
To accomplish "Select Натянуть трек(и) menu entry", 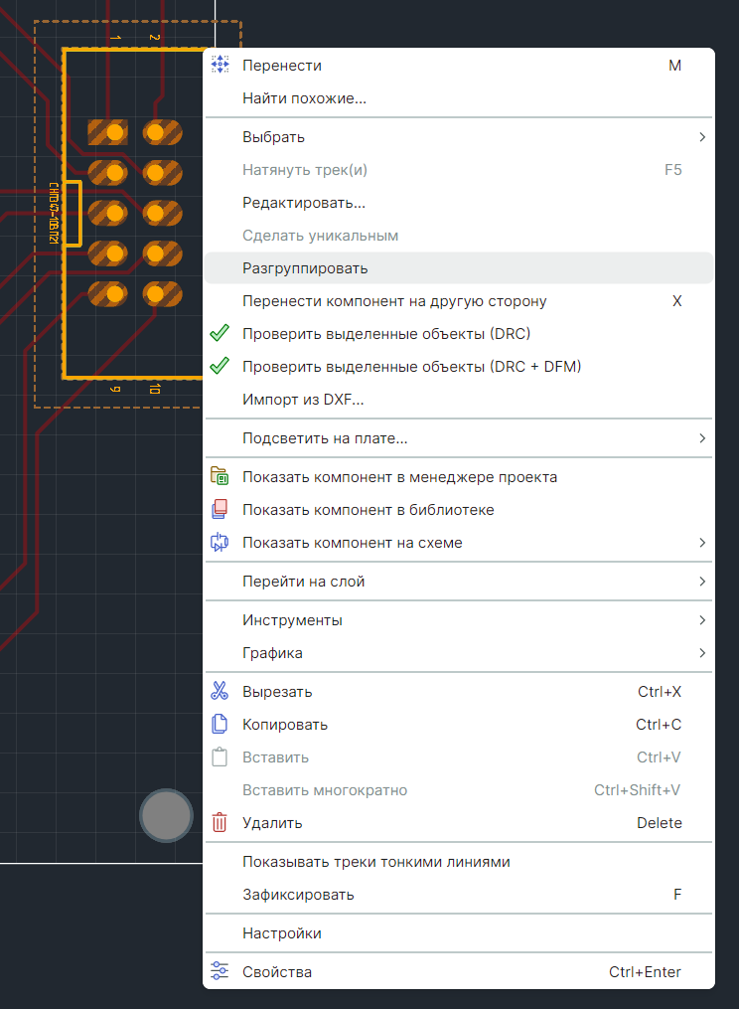I will pos(458,170).
